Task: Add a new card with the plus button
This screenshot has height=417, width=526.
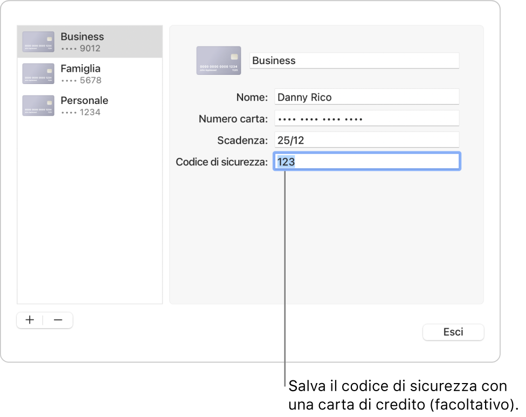Action: coord(30,320)
